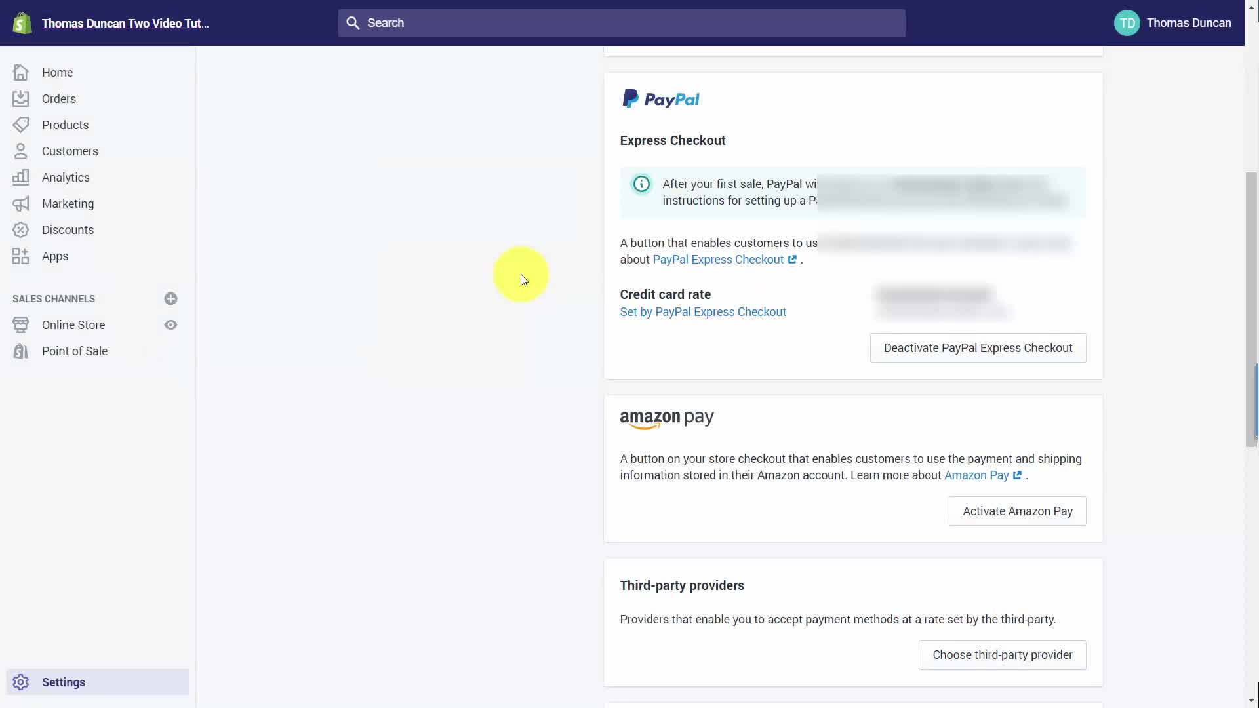Click Choose third-party provider button

pos(1002,655)
